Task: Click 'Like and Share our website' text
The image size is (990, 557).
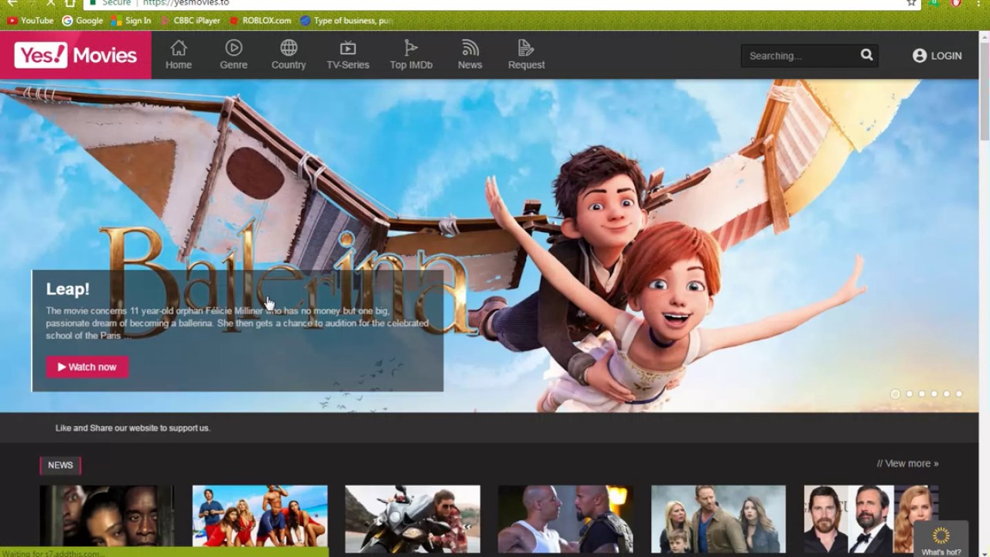Action: pyautogui.click(x=132, y=428)
